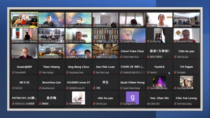Click muted mic icon on Lau Wai Keat tile
Image resolution: width=210 pixels, height=118 pixels.
[x=121, y=41]
